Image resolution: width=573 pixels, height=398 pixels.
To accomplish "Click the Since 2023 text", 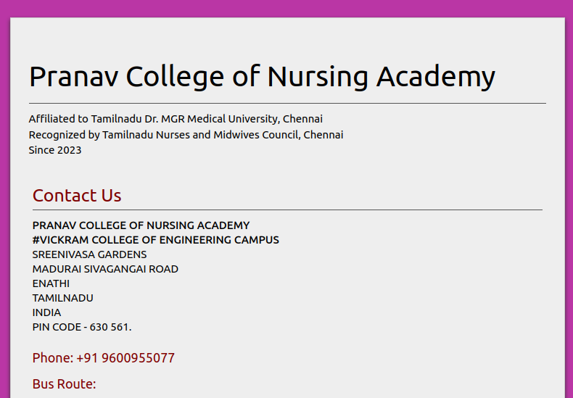I will [55, 150].
